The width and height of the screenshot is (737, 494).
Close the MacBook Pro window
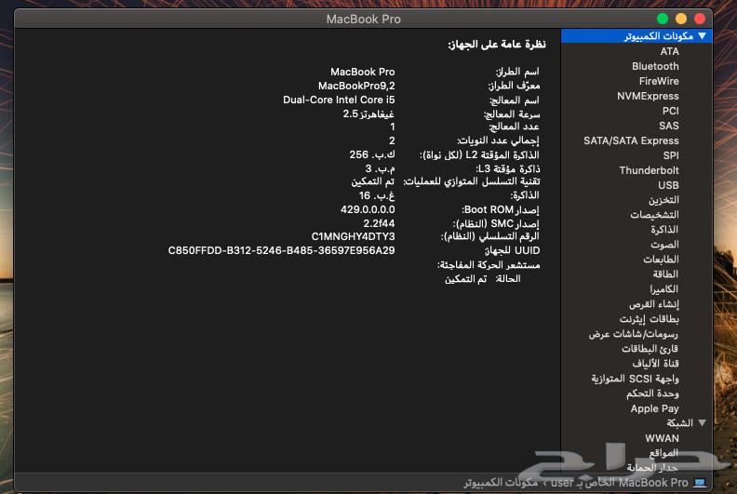700,19
